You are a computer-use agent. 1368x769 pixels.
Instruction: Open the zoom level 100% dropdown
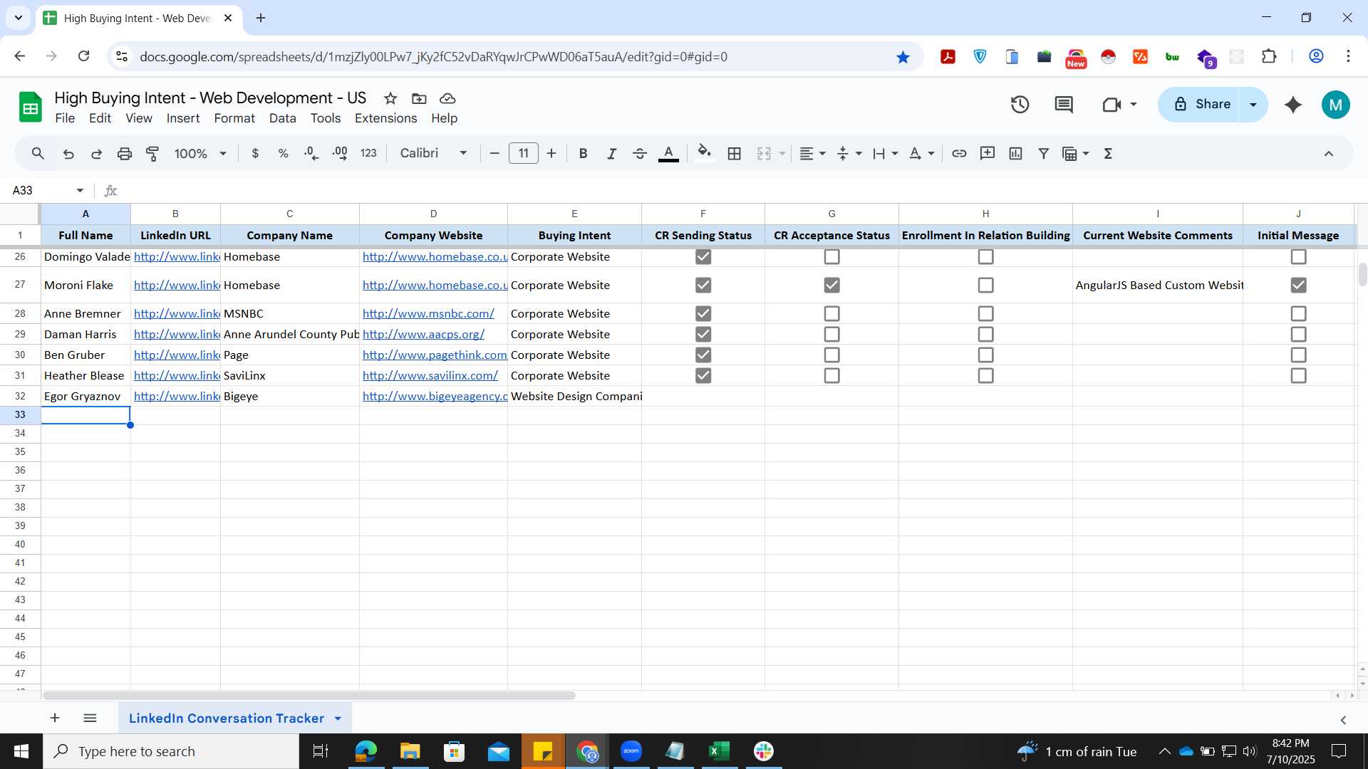[200, 153]
